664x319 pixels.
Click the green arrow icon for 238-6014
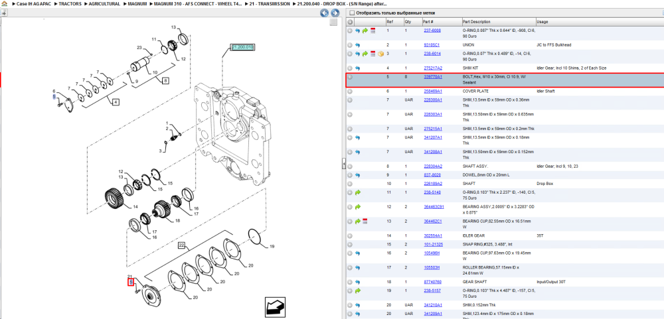365,54
